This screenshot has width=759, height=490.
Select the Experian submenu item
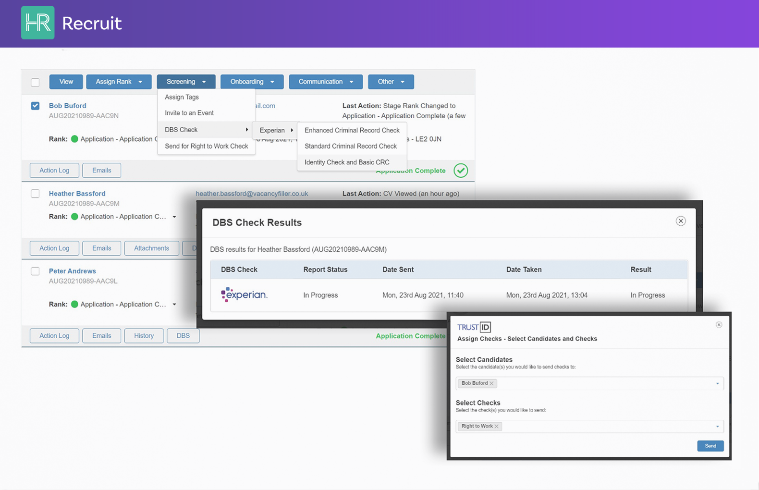[x=276, y=130]
